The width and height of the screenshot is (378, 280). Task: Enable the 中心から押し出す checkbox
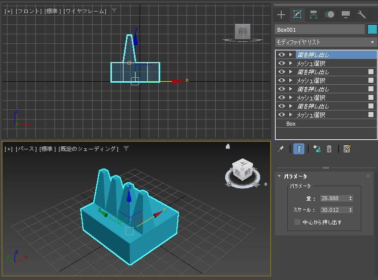click(x=297, y=222)
